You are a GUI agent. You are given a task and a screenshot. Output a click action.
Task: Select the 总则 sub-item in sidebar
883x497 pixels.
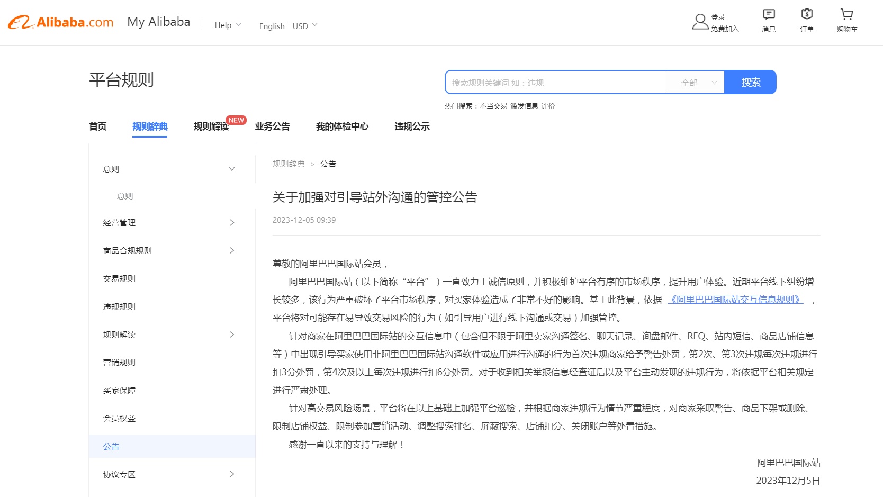coord(125,196)
